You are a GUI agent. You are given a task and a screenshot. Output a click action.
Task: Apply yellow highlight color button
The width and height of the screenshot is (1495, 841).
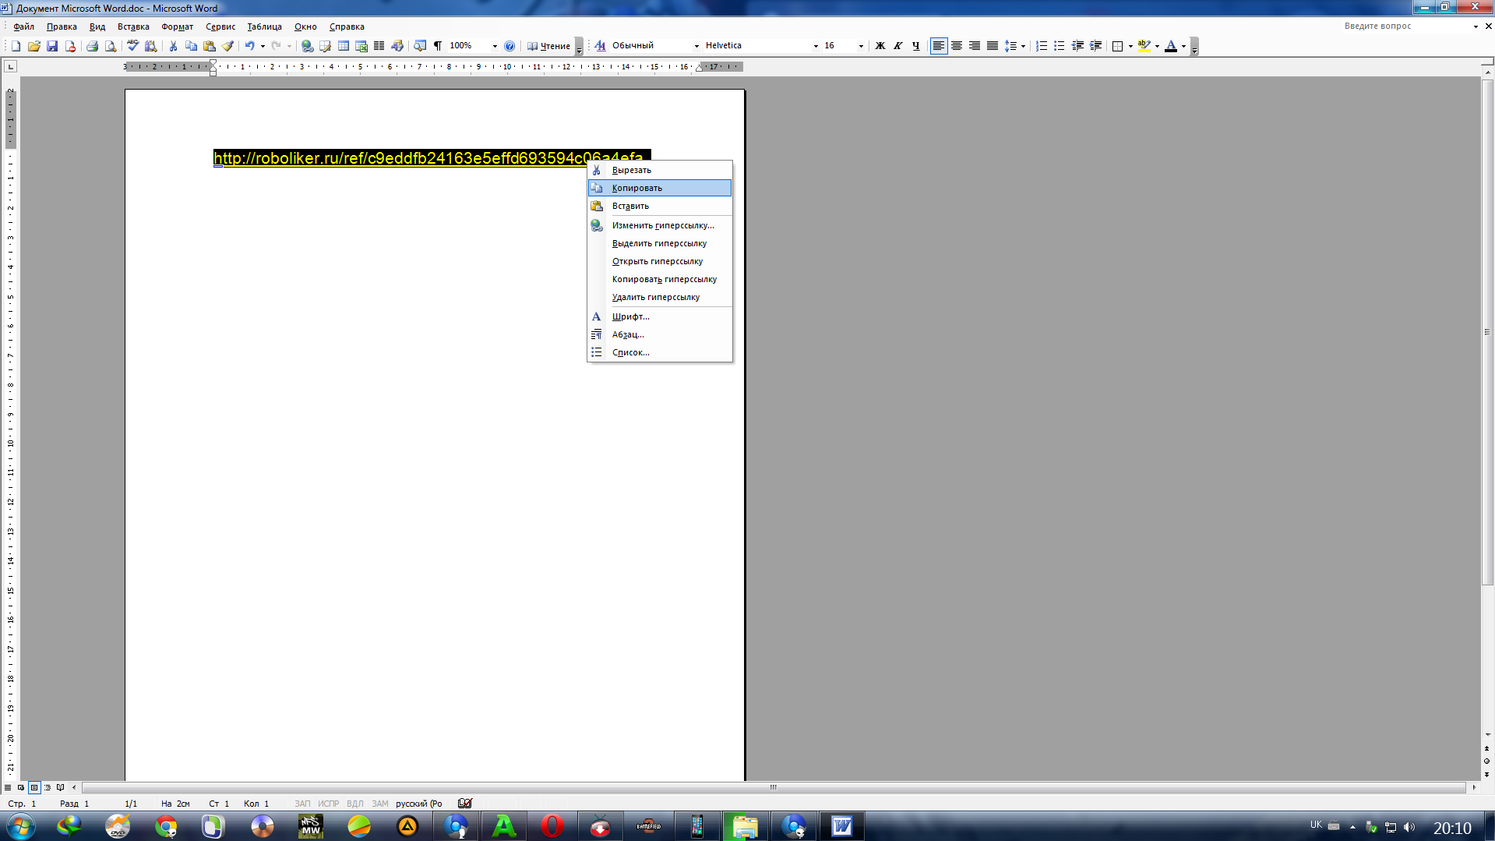pos(1144,46)
